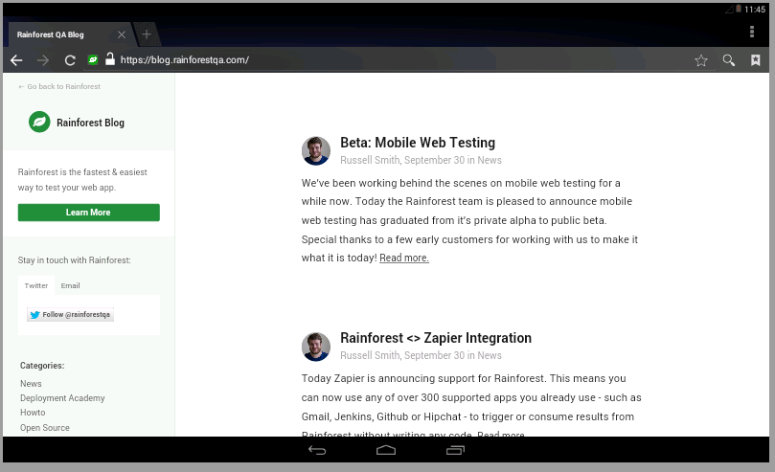This screenshot has height=472, width=775.
Task: Click the Categories: heading
Action: coord(42,366)
